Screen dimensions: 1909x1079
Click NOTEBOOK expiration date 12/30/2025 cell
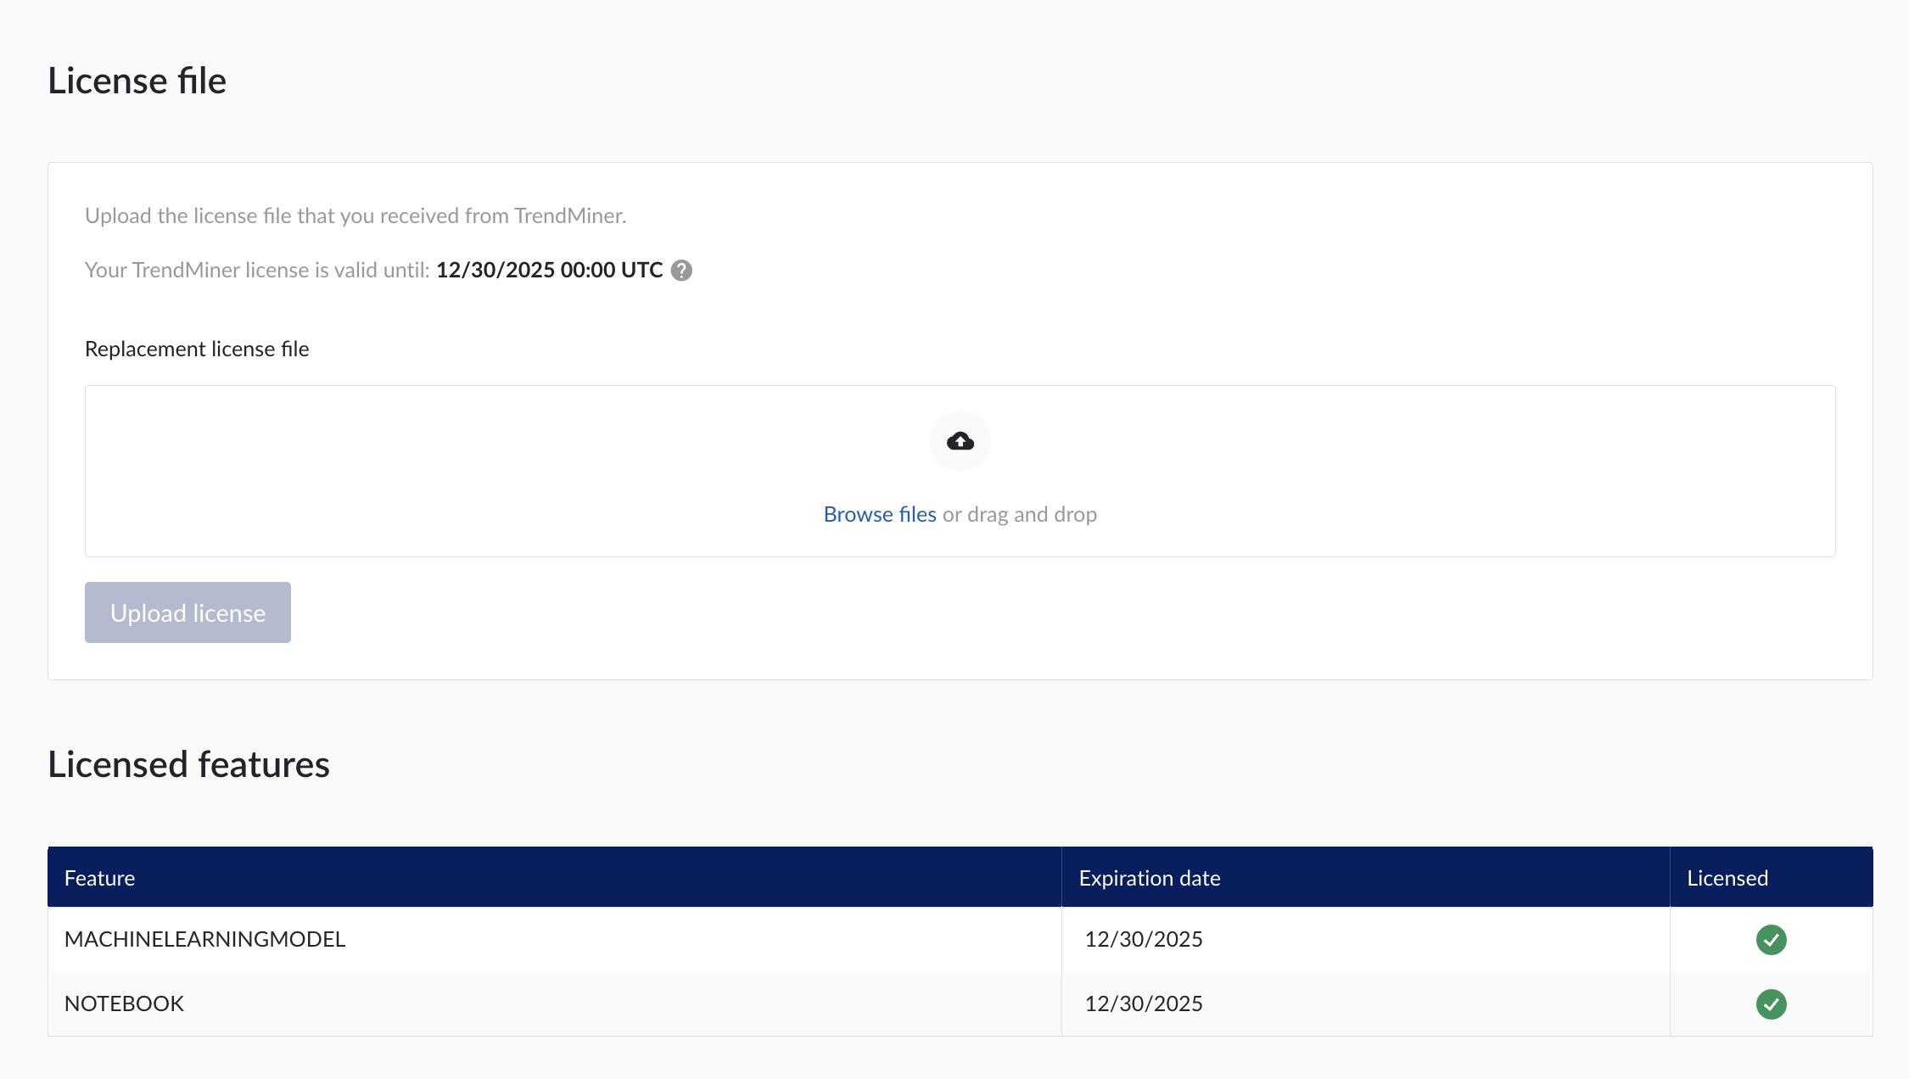[1143, 1004]
